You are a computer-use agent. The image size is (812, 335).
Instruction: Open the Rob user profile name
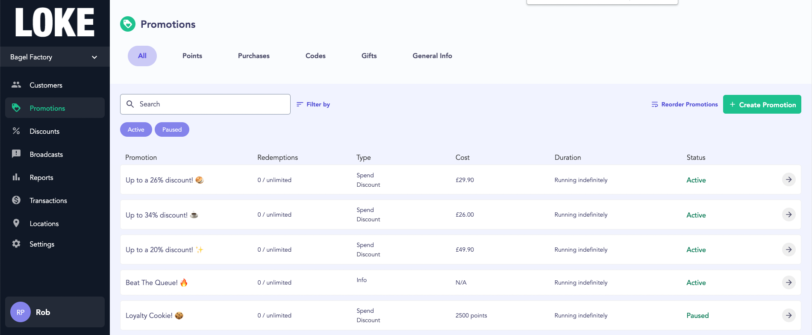click(x=43, y=312)
